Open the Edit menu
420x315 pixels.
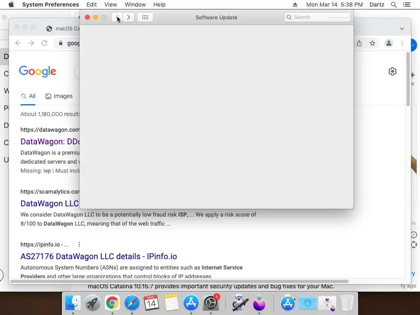[x=91, y=5]
